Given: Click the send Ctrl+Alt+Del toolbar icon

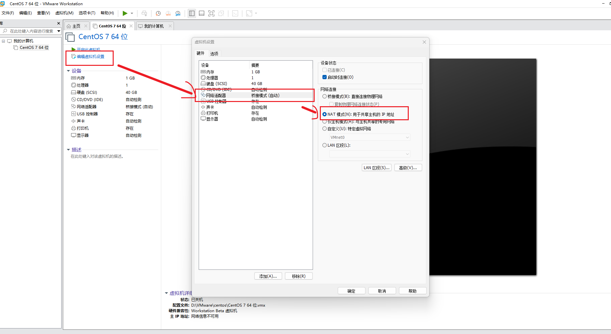Looking at the screenshot, I should coord(144,13).
